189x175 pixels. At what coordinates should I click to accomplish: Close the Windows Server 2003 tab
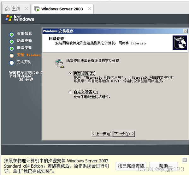point(89,9)
